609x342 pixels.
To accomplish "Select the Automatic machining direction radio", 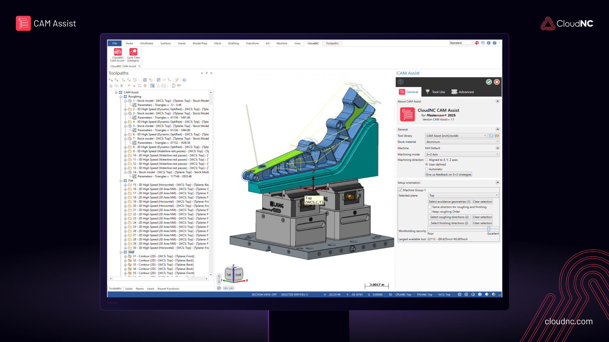I will click(427, 169).
